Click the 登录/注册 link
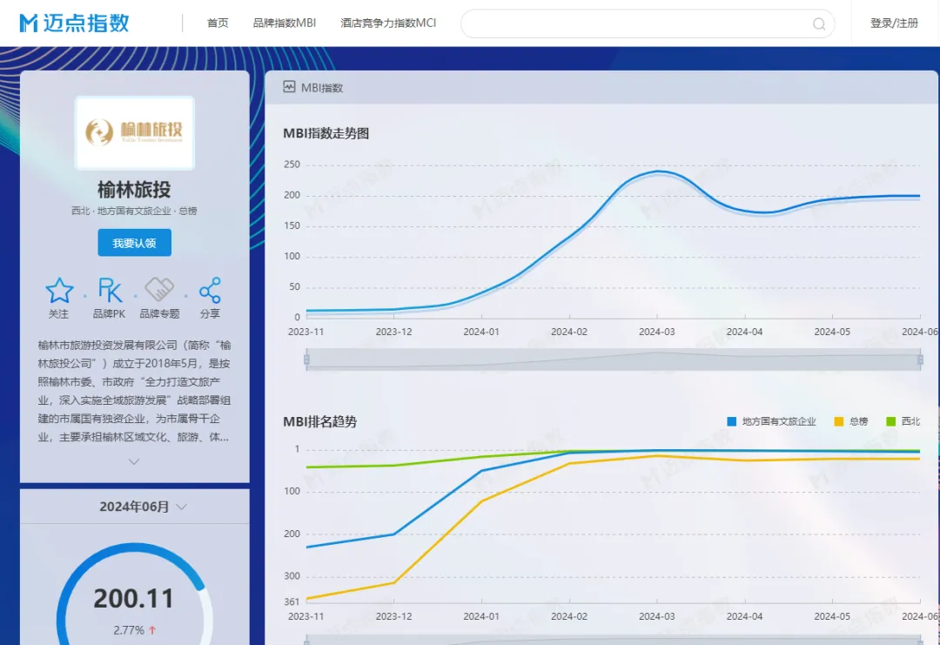Image resolution: width=940 pixels, height=645 pixels. tap(894, 24)
